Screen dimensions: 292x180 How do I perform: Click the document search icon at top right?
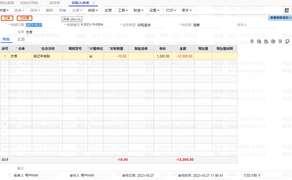tap(287, 10)
